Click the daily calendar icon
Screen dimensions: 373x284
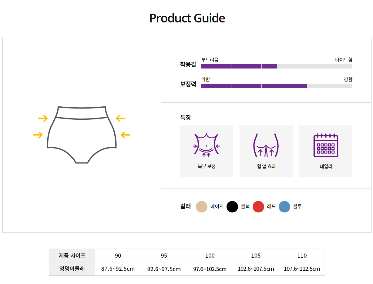326,145
